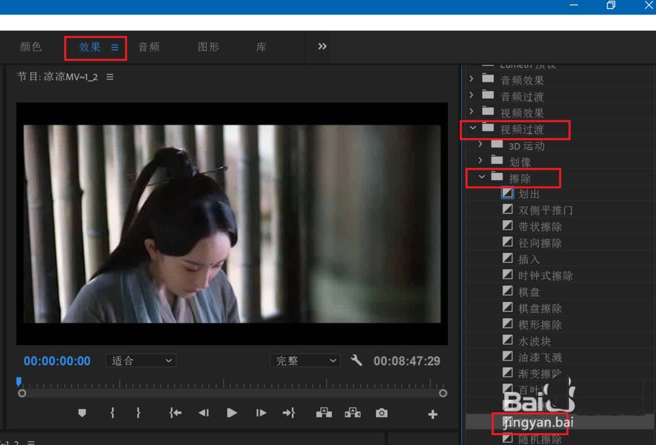Collapse the 擦除 subfolder
Image resolution: width=656 pixels, height=445 pixels.
coord(482,177)
